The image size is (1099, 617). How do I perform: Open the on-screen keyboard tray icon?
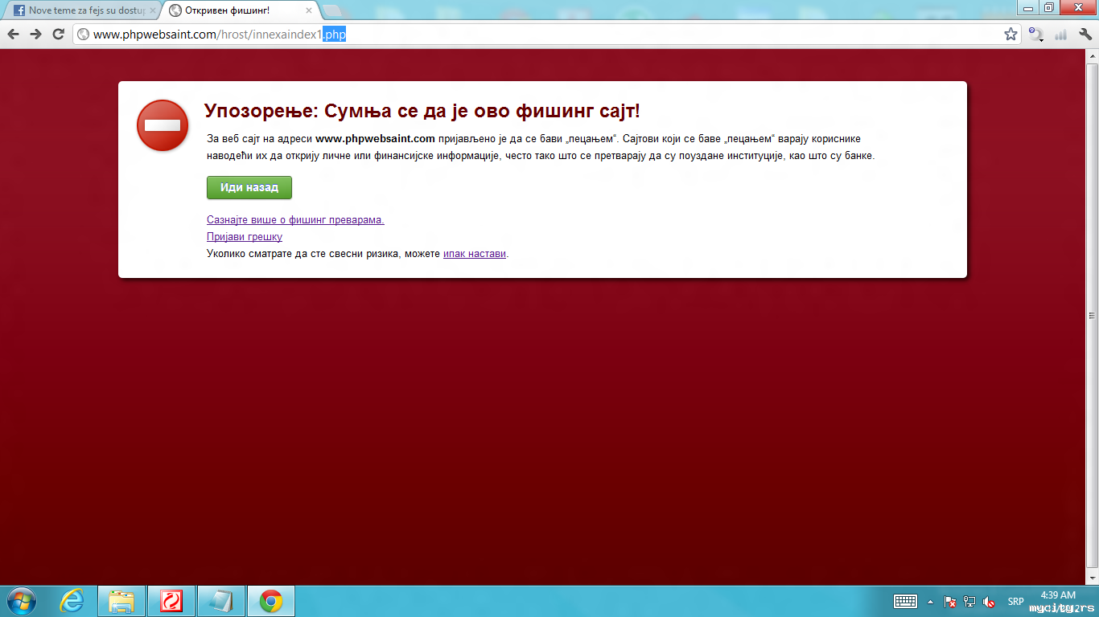(906, 601)
